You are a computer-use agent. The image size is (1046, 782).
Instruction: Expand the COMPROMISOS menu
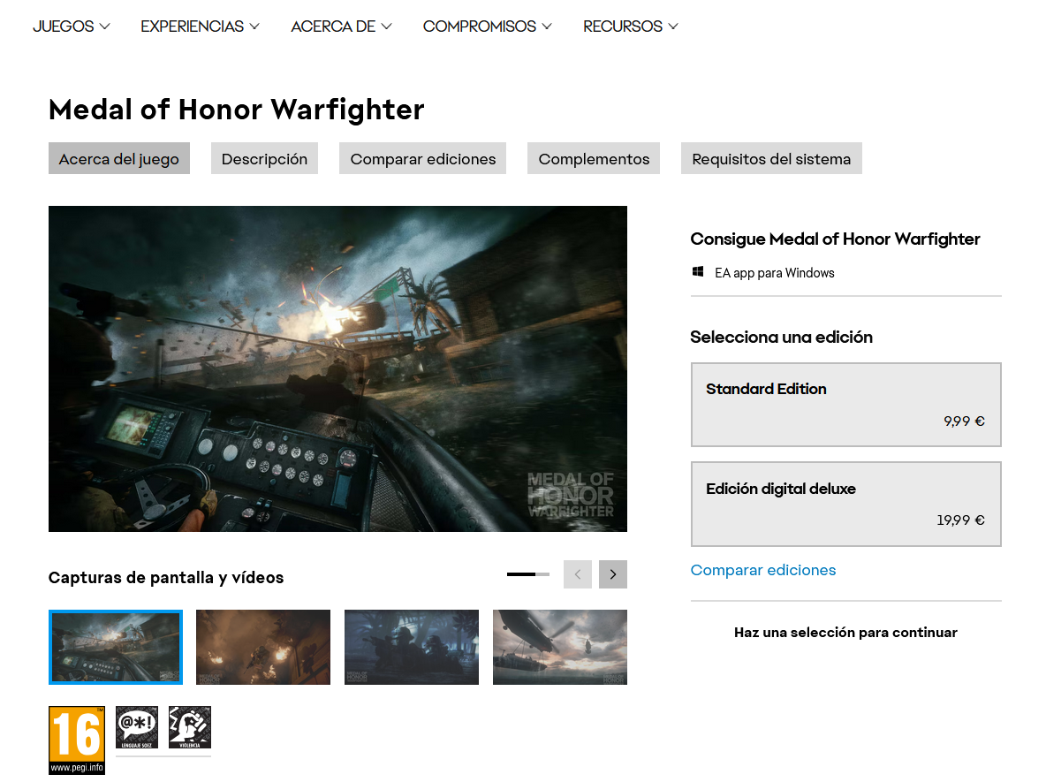click(x=487, y=26)
